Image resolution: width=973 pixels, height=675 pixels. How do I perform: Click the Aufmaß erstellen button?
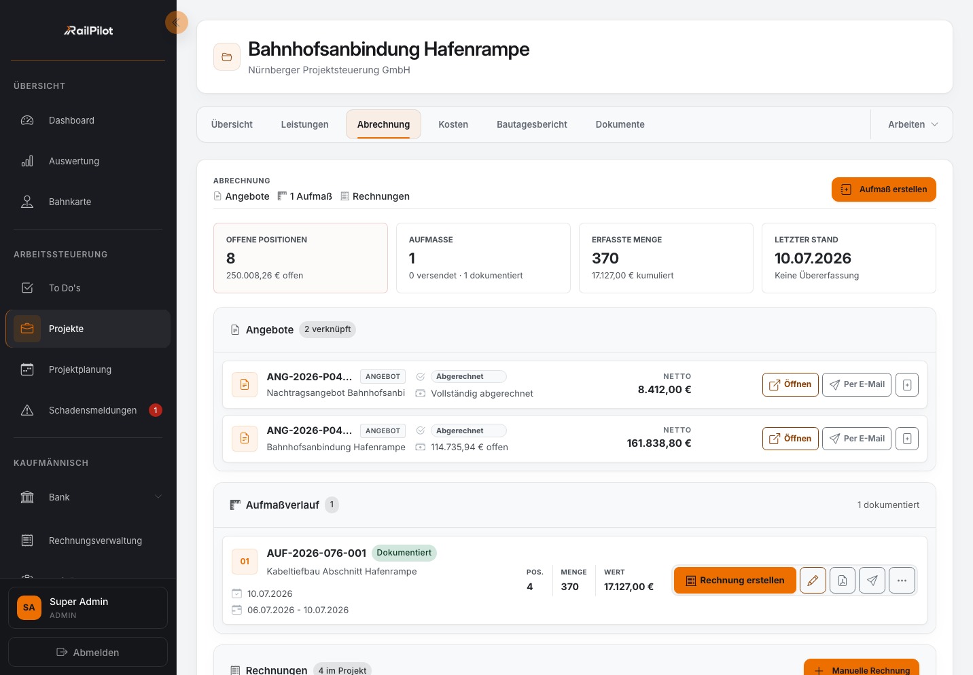tap(884, 189)
